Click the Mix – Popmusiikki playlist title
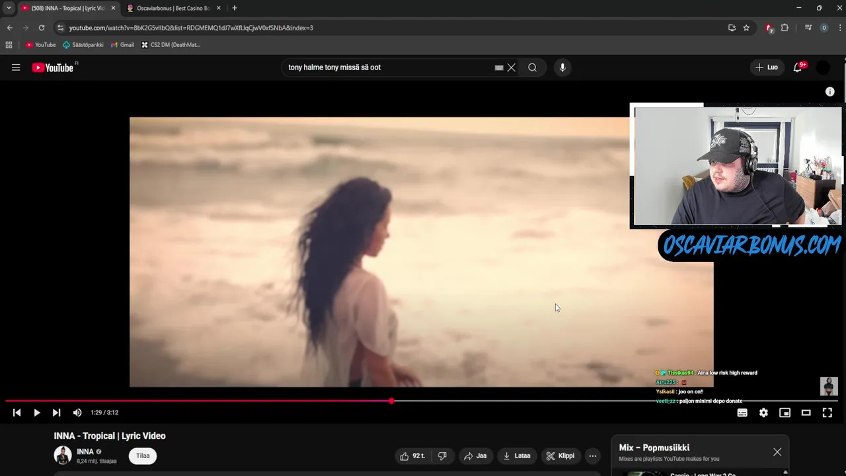 coord(654,448)
